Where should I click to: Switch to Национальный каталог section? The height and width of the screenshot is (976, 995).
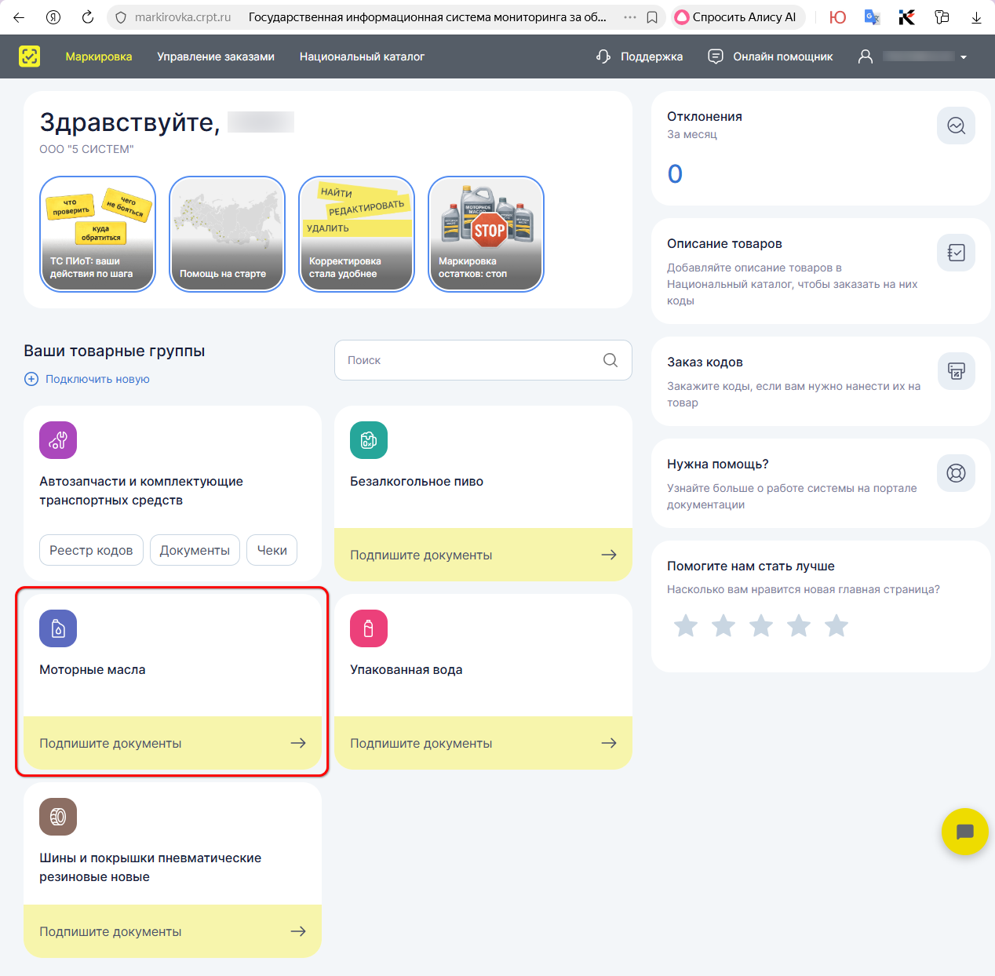(362, 56)
